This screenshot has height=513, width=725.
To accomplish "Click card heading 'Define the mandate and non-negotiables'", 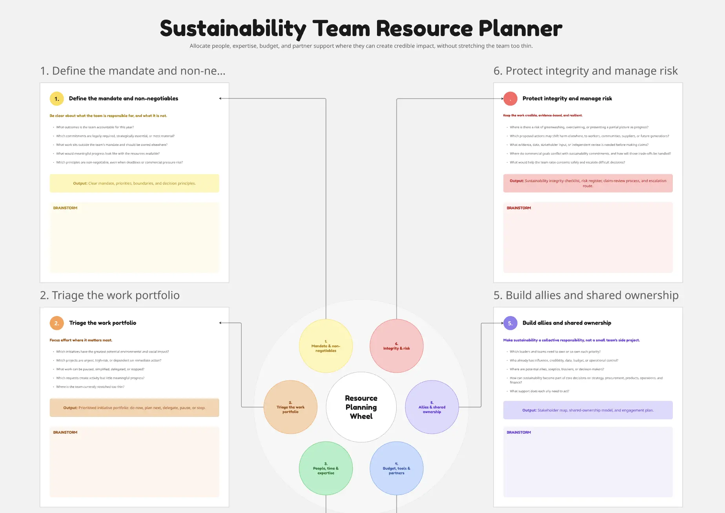I will click(x=124, y=98).
